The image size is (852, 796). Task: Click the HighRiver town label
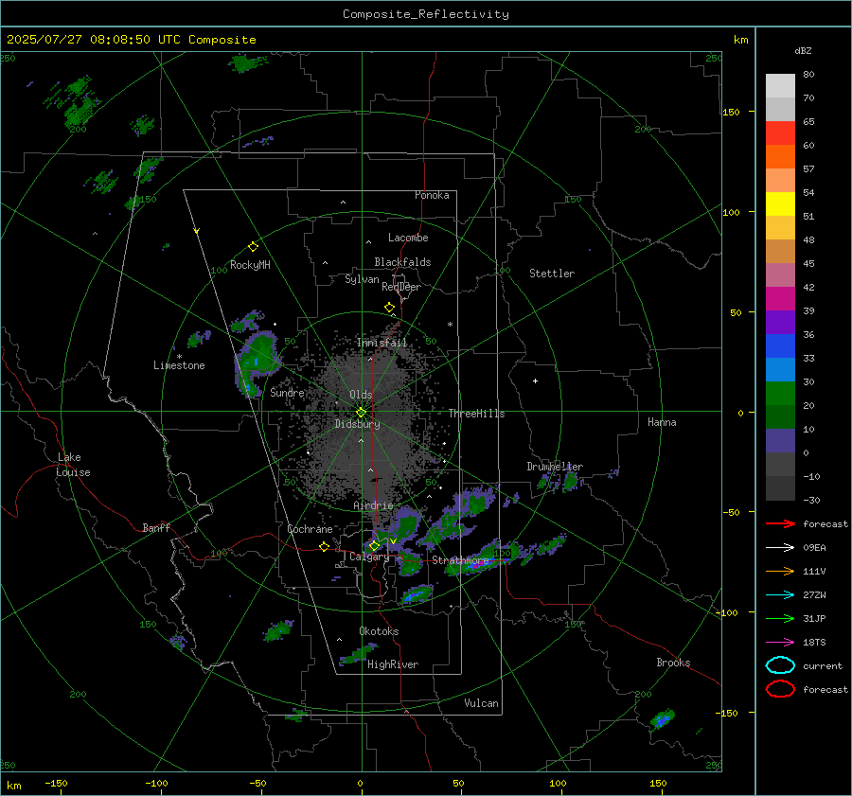[x=393, y=664]
